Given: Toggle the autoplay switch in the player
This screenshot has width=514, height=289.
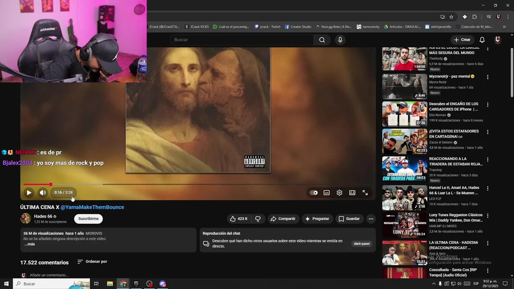Looking at the screenshot, I should coord(314,193).
